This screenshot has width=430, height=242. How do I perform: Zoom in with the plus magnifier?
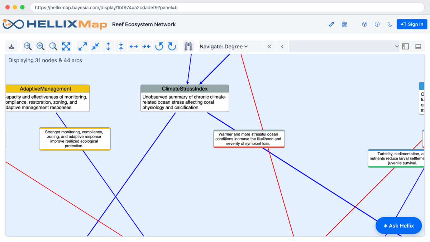[x=40, y=46]
